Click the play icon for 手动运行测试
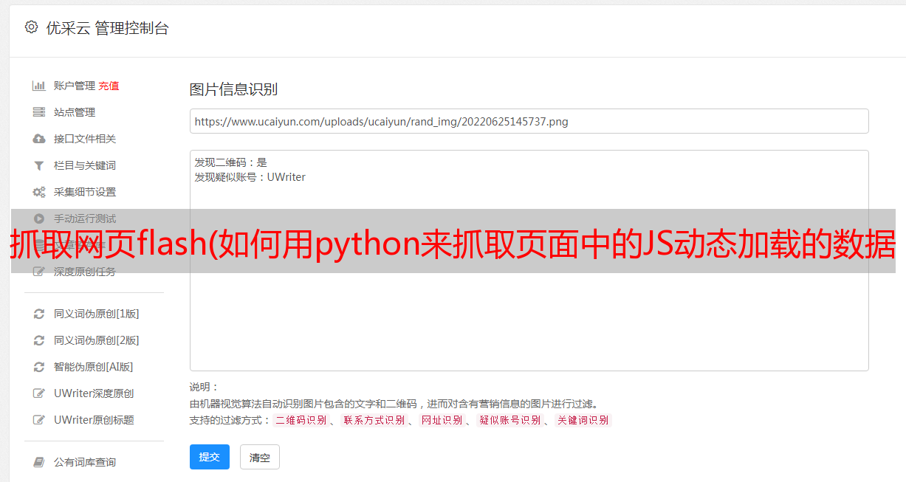Image resolution: width=906 pixels, height=482 pixels. coord(39,218)
